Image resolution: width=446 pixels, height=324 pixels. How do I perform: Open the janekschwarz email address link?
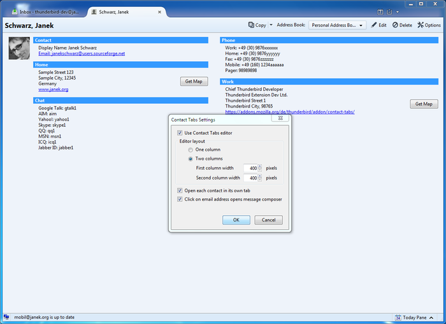click(x=82, y=53)
